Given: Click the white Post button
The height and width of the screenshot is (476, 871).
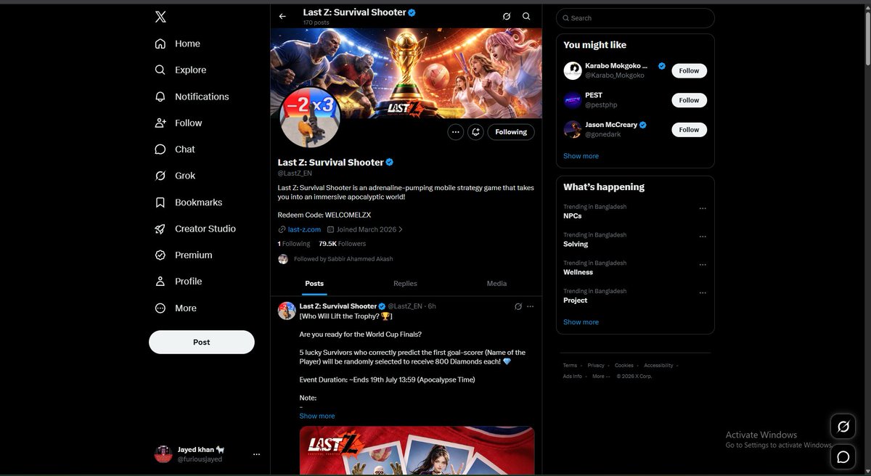Looking at the screenshot, I should coord(202,342).
